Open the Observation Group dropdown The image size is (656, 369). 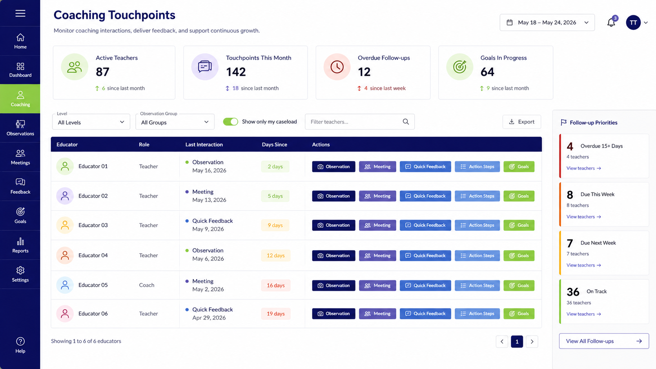coord(175,122)
